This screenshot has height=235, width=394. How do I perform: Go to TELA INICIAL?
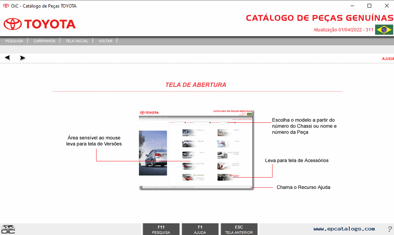tap(77, 41)
